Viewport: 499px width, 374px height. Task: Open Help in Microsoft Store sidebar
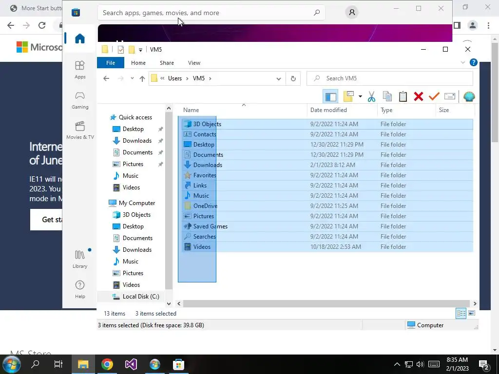click(x=80, y=289)
